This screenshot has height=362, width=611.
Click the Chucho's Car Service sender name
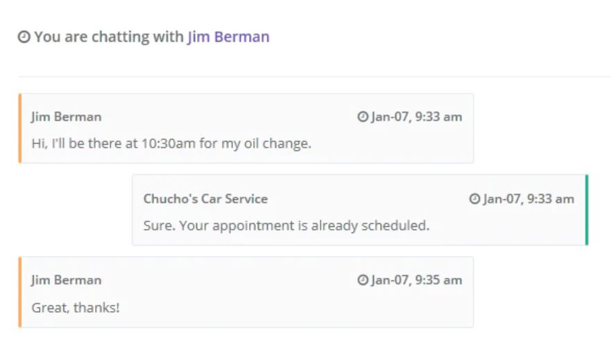[205, 199]
